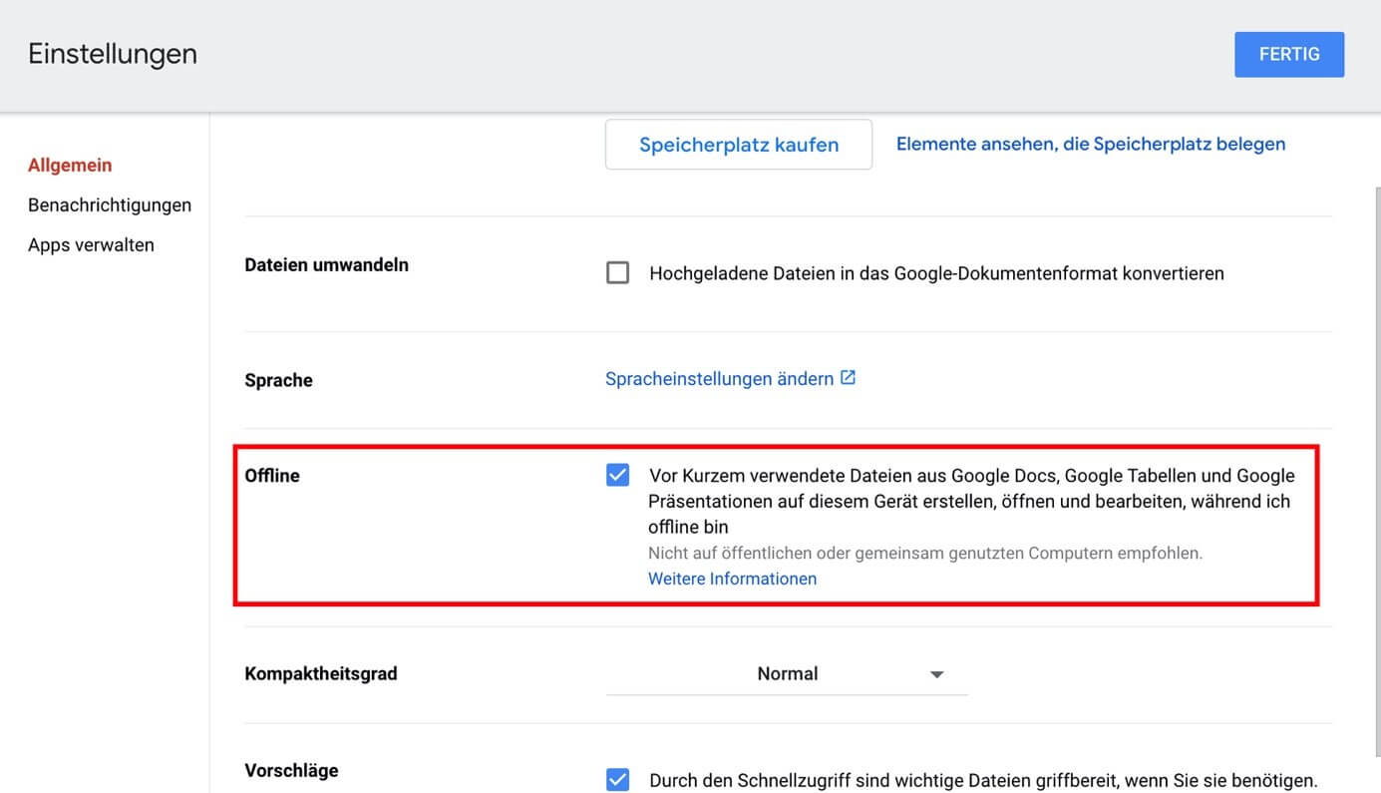Click the Dateien umwandeln label

click(x=327, y=265)
